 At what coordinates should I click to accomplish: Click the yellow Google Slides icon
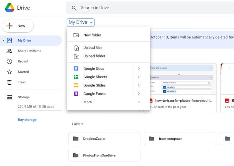76,85
